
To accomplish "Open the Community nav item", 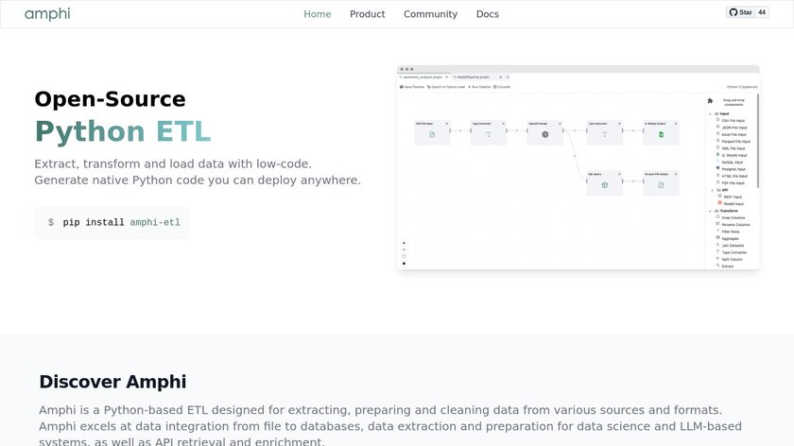I will click(430, 14).
